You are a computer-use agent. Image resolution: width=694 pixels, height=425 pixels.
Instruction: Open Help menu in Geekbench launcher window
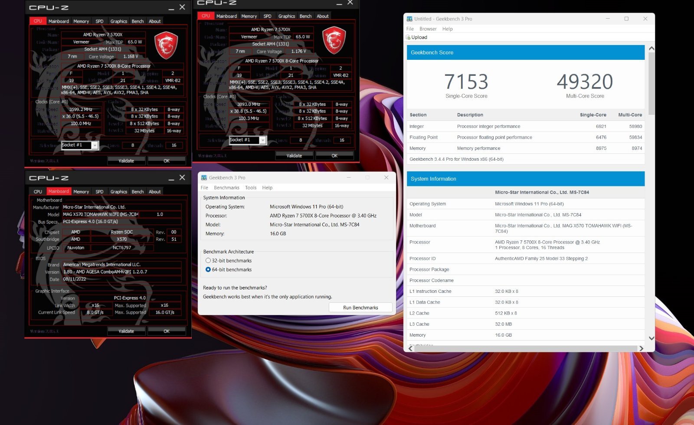click(x=267, y=188)
